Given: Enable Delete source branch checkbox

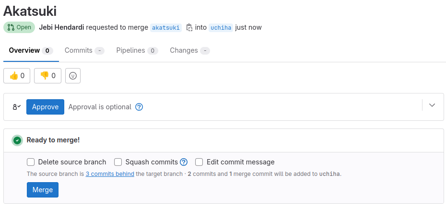Looking at the screenshot, I should click(x=31, y=162).
